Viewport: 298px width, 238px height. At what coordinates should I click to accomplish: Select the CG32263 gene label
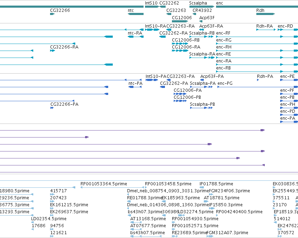click(176, 10)
